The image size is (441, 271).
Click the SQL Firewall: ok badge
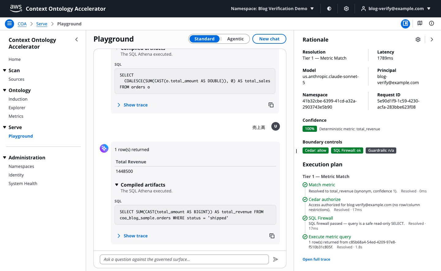click(x=347, y=150)
